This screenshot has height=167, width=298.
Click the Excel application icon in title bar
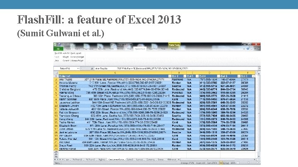(55, 44)
